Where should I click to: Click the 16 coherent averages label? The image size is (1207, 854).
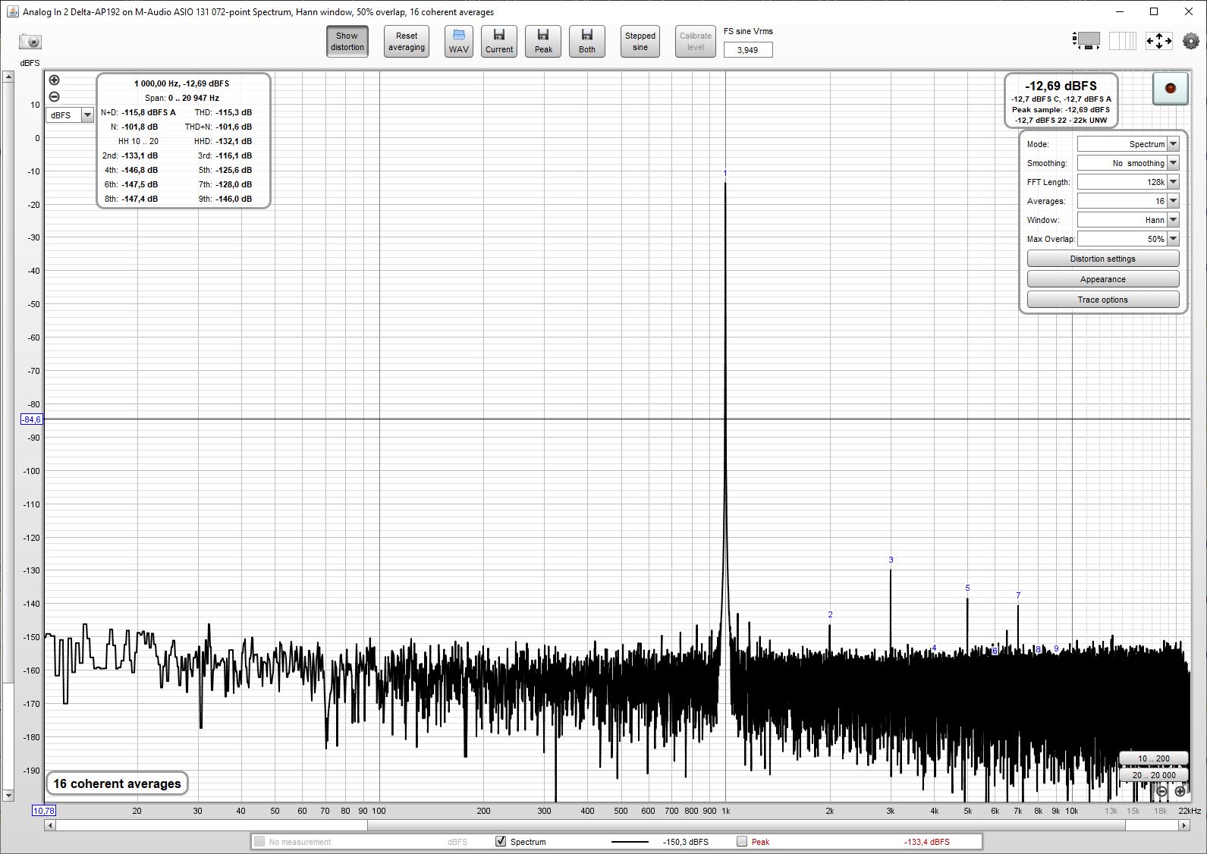tap(117, 783)
